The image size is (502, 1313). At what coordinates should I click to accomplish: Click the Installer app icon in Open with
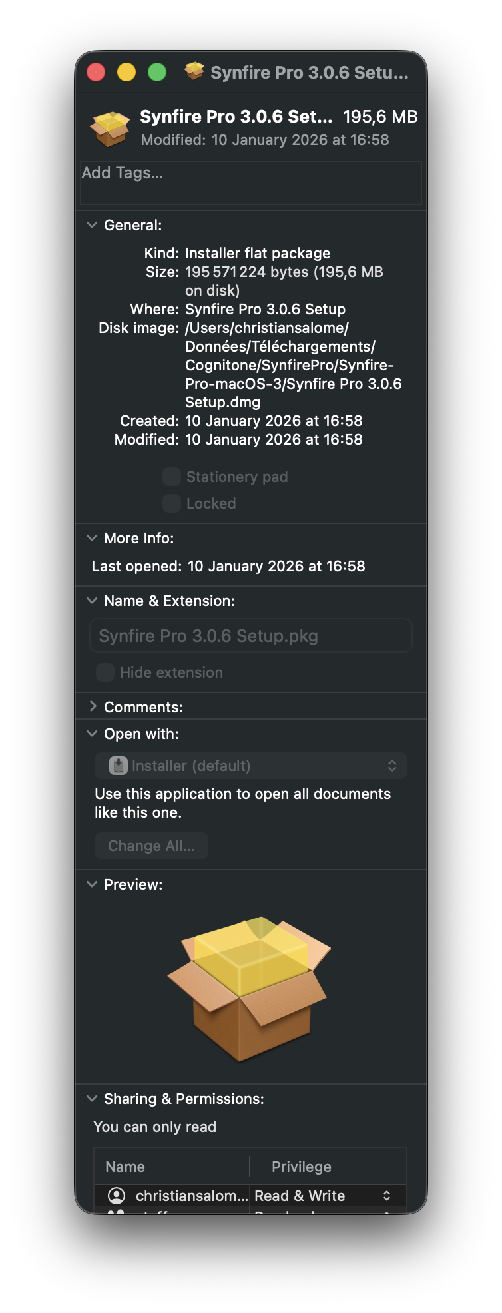click(119, 766)
